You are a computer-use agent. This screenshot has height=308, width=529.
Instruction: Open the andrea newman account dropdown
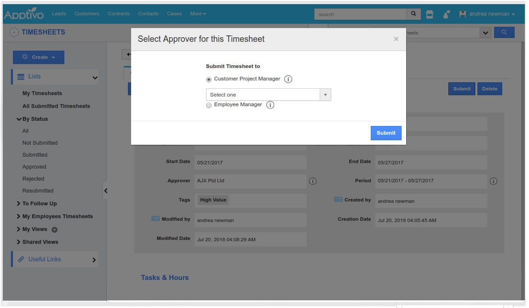[486, 14]
